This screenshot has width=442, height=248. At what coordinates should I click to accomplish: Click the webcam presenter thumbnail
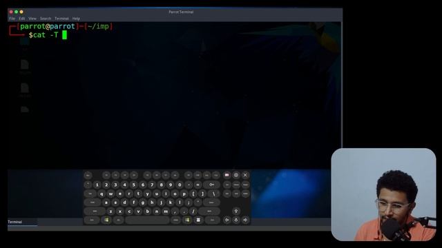click(384, 194)
